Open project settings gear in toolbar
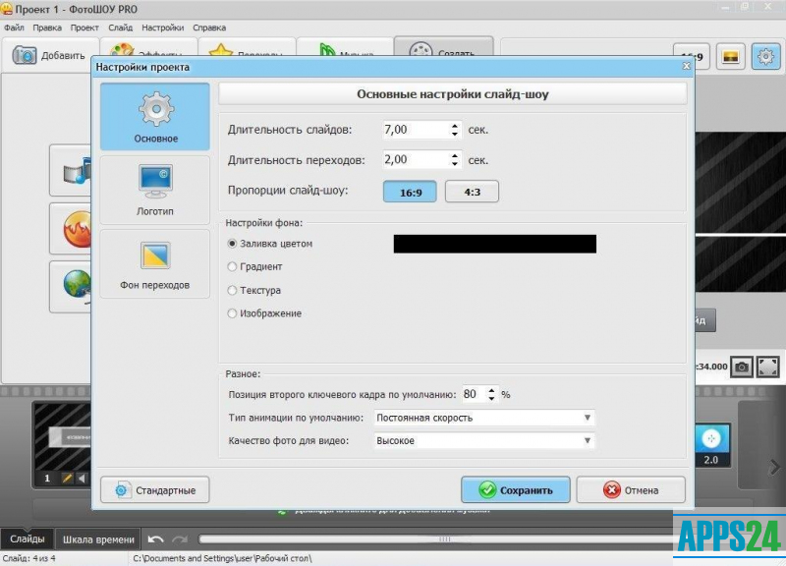 point(764,57)
